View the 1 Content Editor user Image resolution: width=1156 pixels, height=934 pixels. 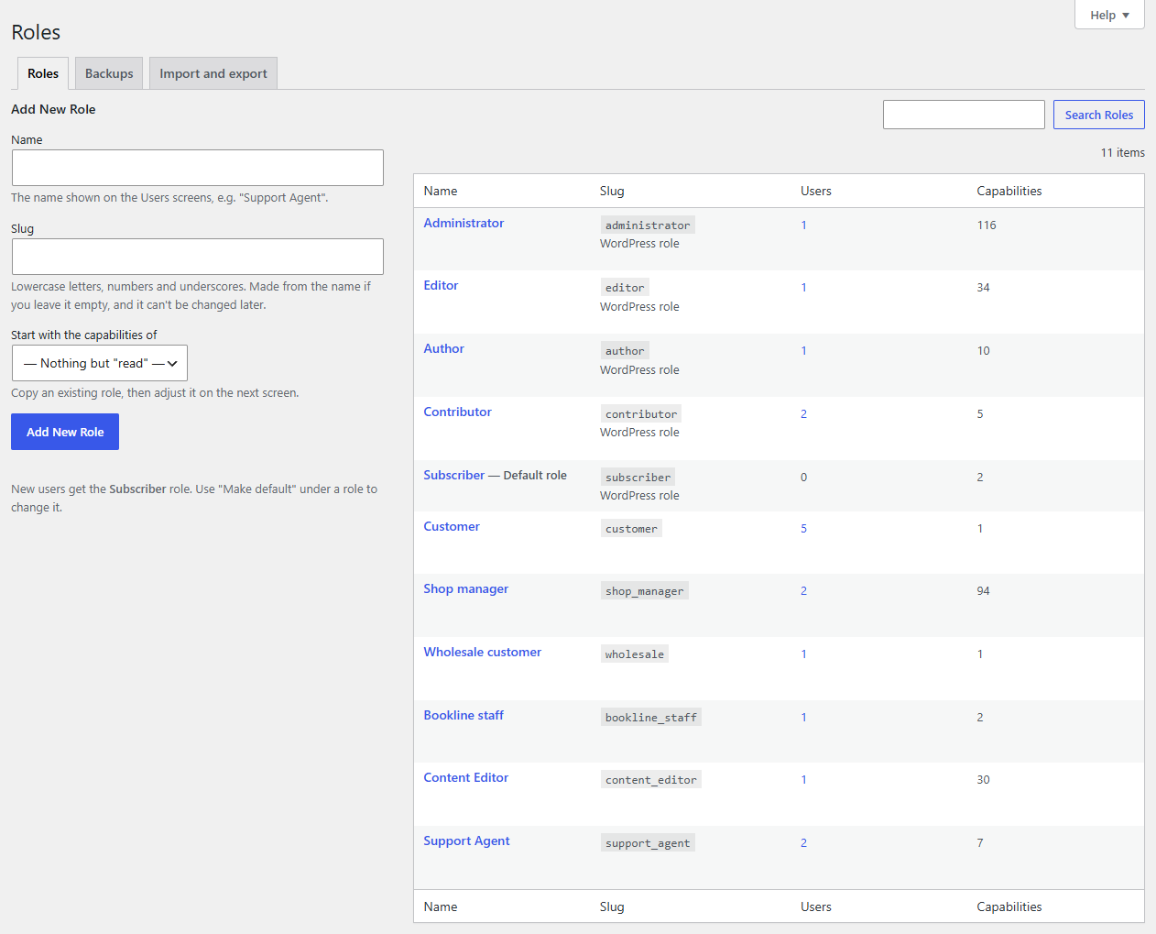coord(803,779)
